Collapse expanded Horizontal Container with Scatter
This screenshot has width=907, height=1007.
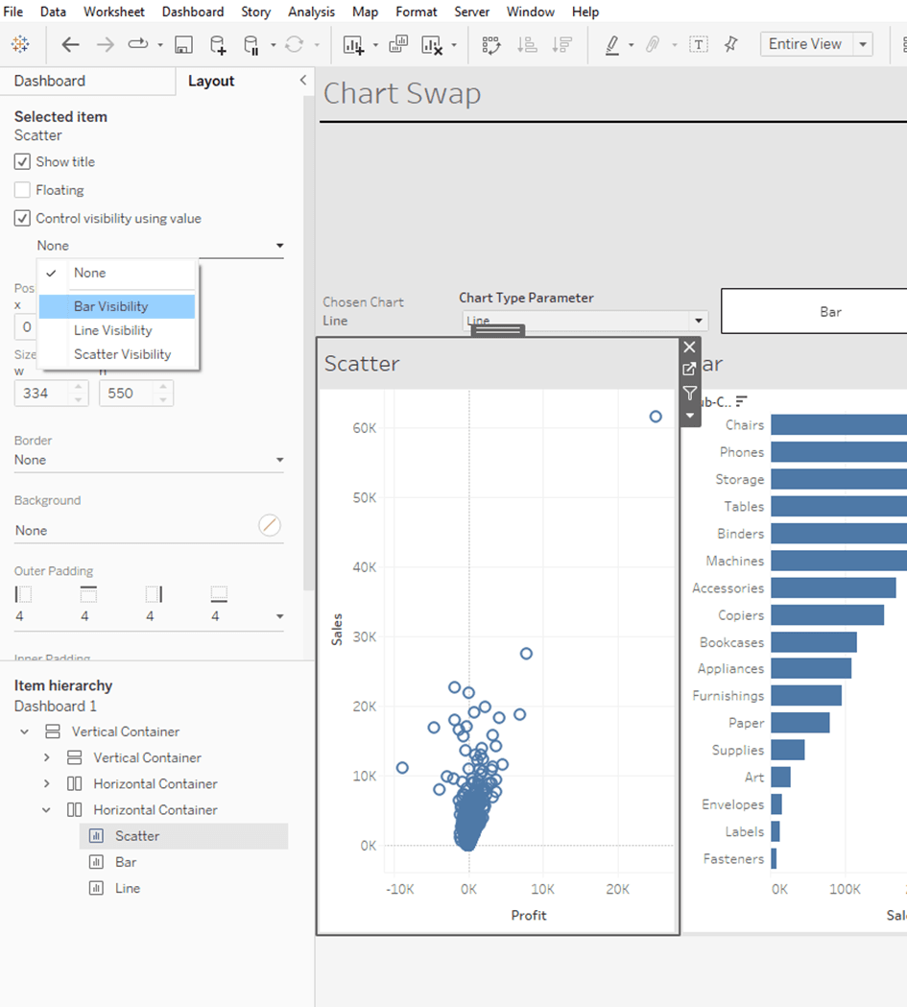click(x=46, y=810)
